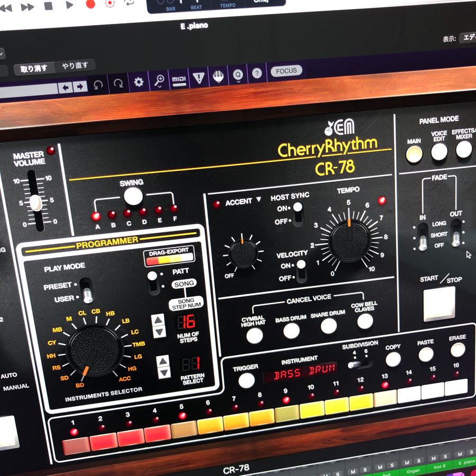This screenshot has height=476, width=476.
Task: Switch to the MAIN panel mode
Action: coord(414,154)
